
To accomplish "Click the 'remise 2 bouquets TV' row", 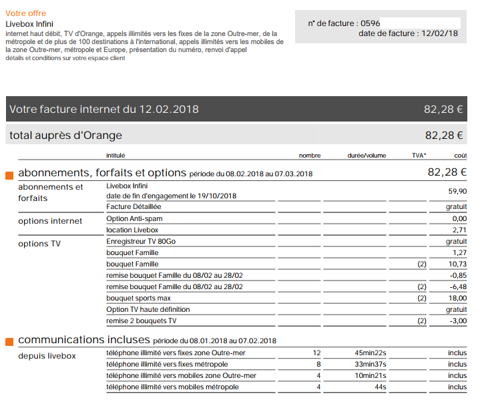I will coord(286,321).
